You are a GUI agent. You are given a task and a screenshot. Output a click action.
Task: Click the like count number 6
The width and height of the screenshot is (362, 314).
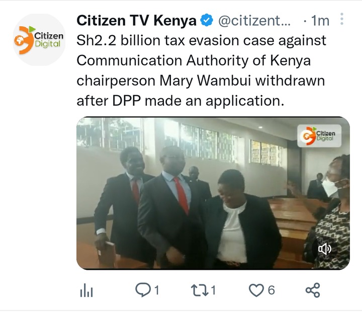pyautogui.click(x=271, y=290)
